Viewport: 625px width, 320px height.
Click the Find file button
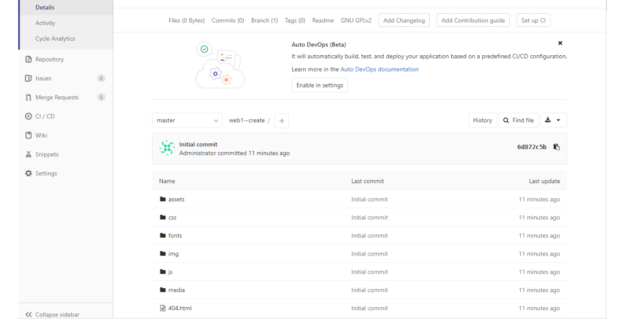tap(519, 120)
